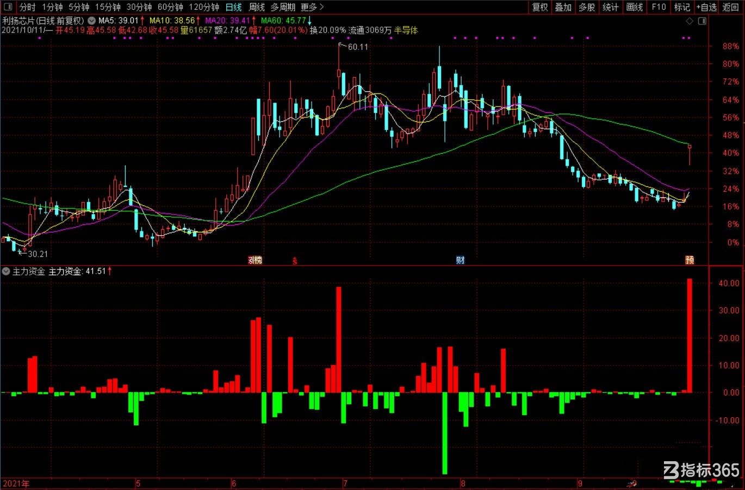The height and width of the screenshot is (490, 745).
Task: Select the 30分钟 period
Action: (x=139, y=7)
